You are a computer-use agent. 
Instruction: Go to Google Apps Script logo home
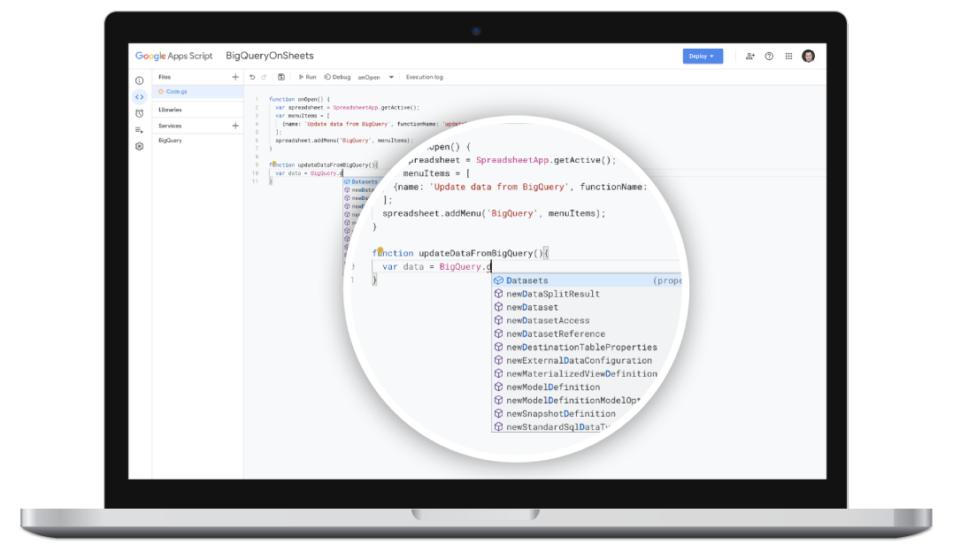pyautogui.click(x=173, y=56)
